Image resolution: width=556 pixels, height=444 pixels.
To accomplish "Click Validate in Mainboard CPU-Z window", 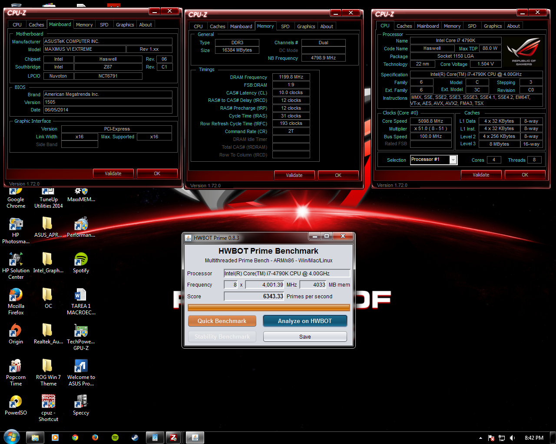I will [x=113, y=173].
